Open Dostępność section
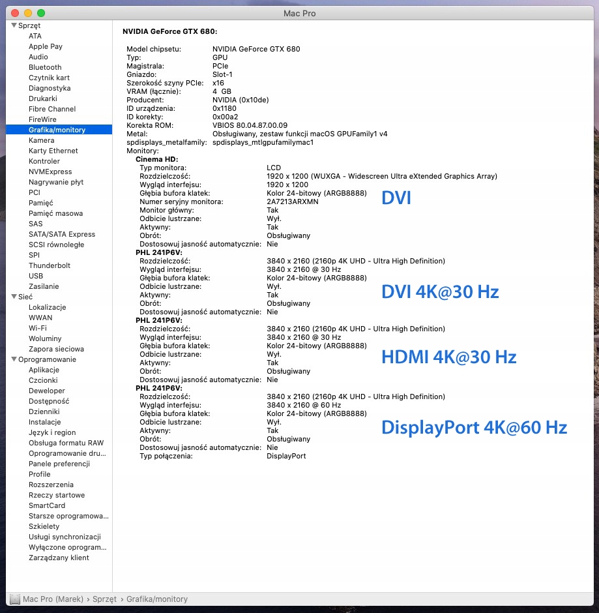 [x=49, y=401]
